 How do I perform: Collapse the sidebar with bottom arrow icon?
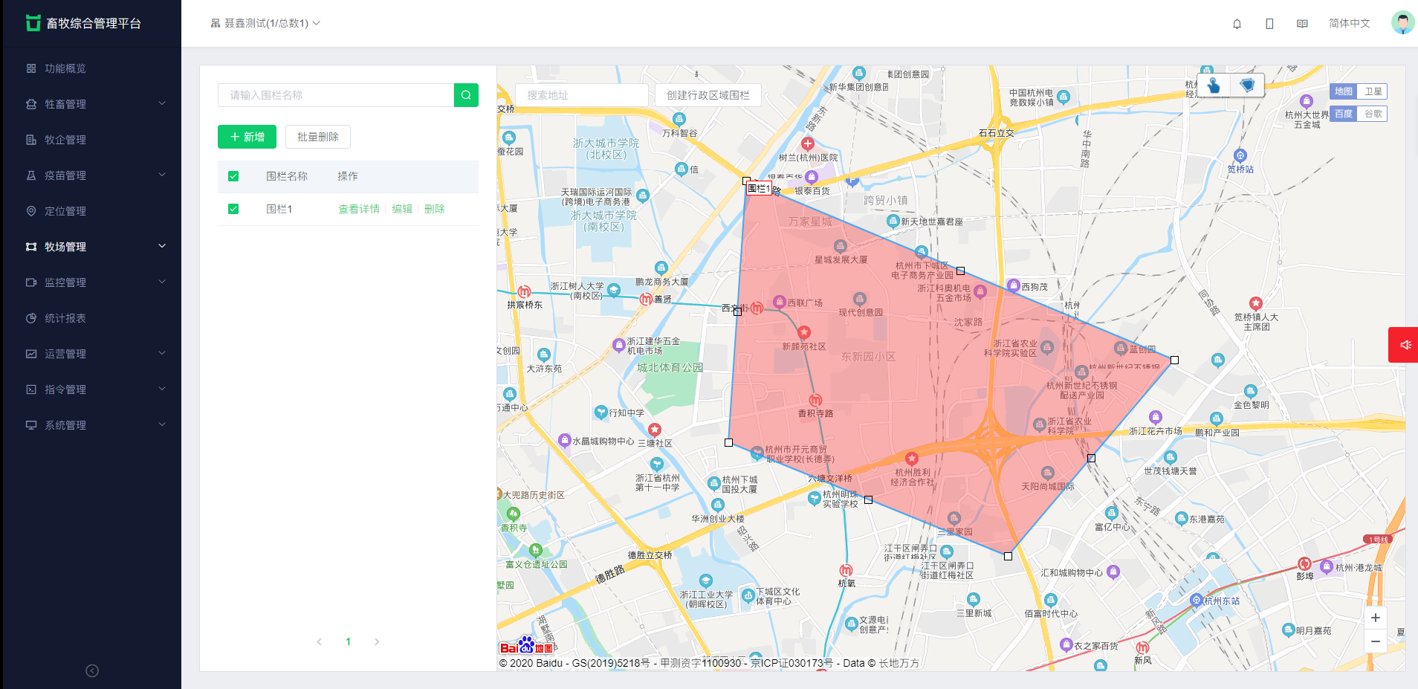pyautogui.click(x=92, y=670)
